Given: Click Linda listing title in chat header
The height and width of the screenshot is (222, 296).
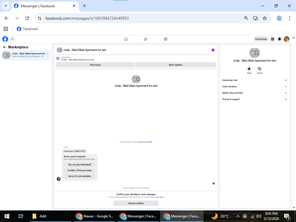Looking at the screenshot, I should 85,50.
